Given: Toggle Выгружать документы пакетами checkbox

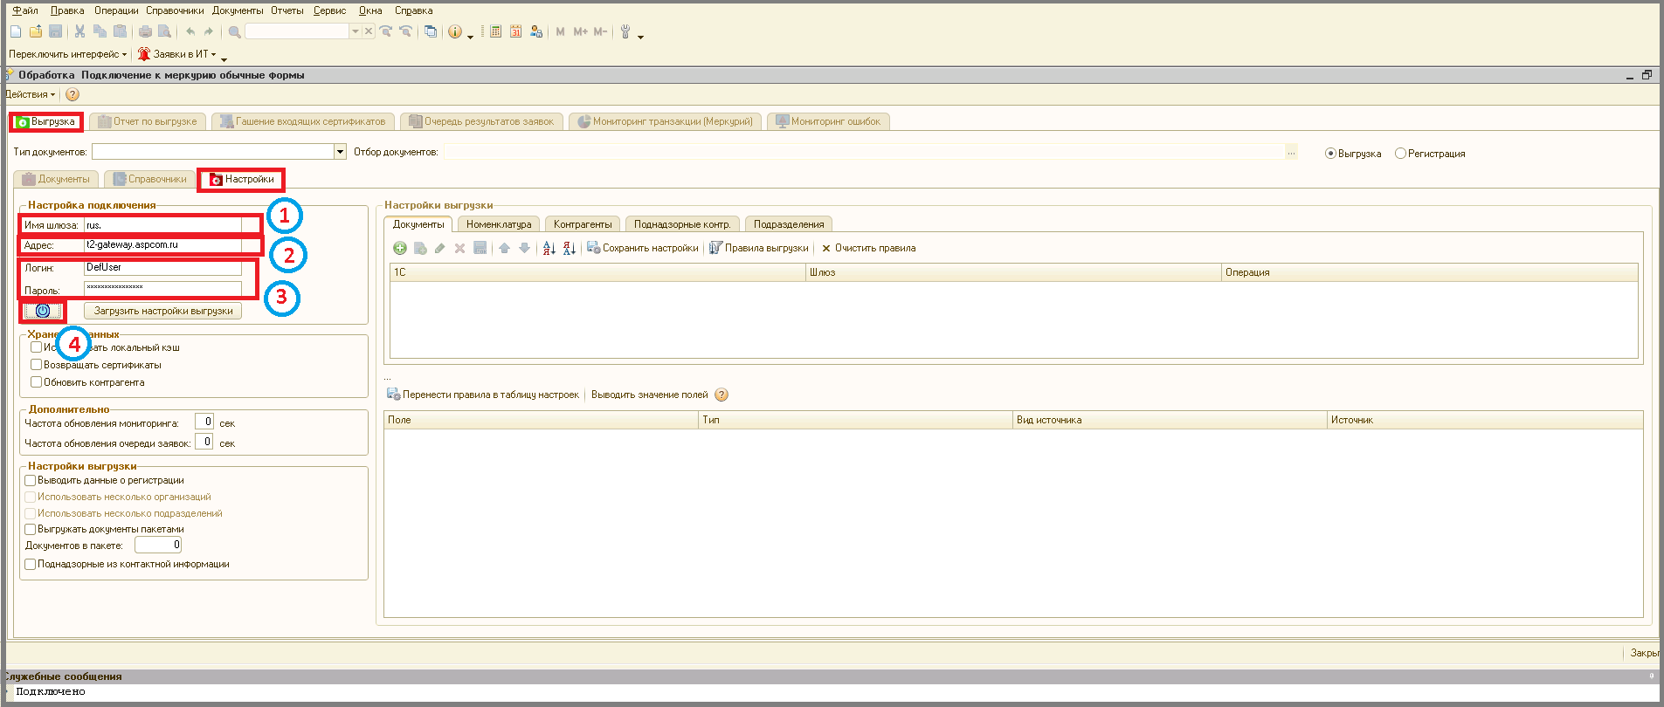Looking at the screenshot, I should [x=31, y=529].
